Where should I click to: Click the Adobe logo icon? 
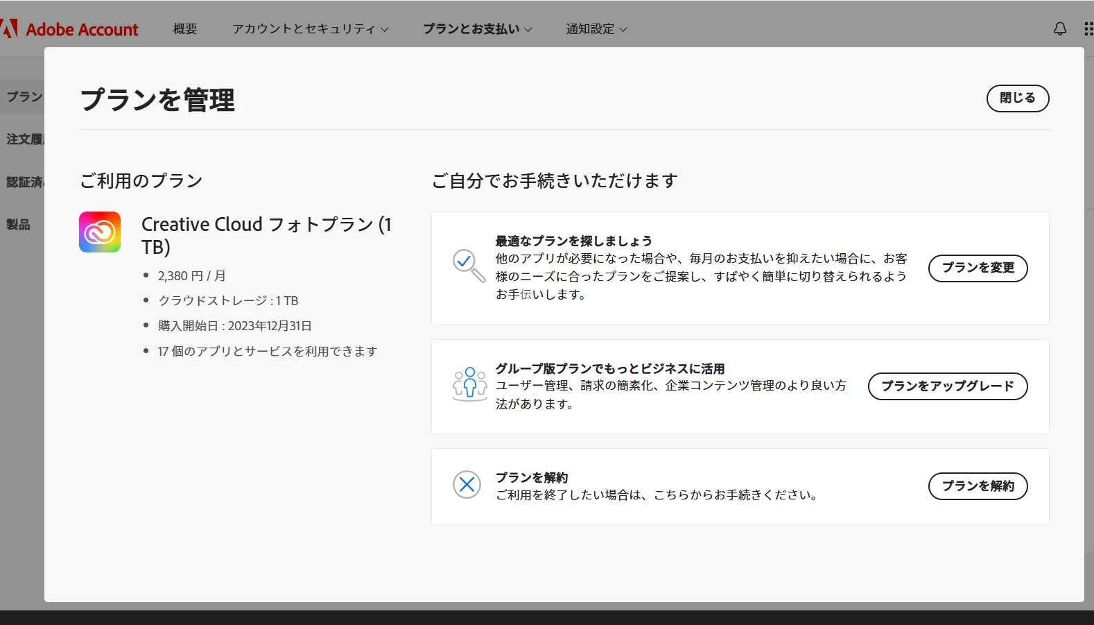tap(9, 28)
